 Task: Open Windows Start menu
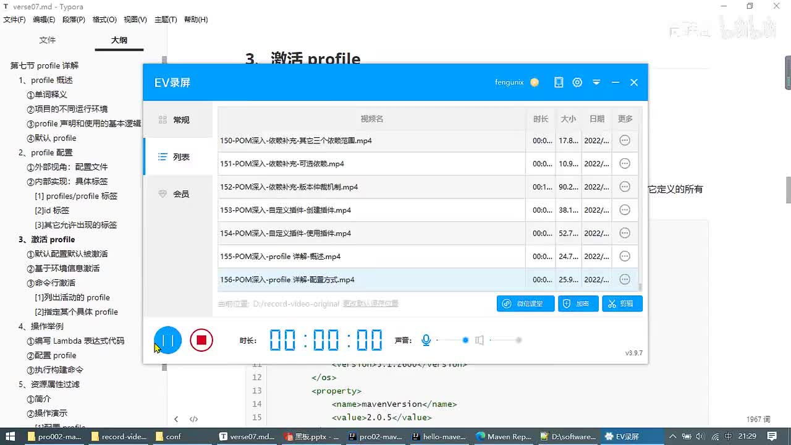coord(10,436)
